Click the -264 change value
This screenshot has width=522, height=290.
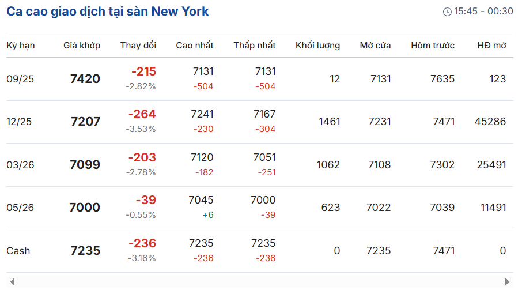click(142, 114)
